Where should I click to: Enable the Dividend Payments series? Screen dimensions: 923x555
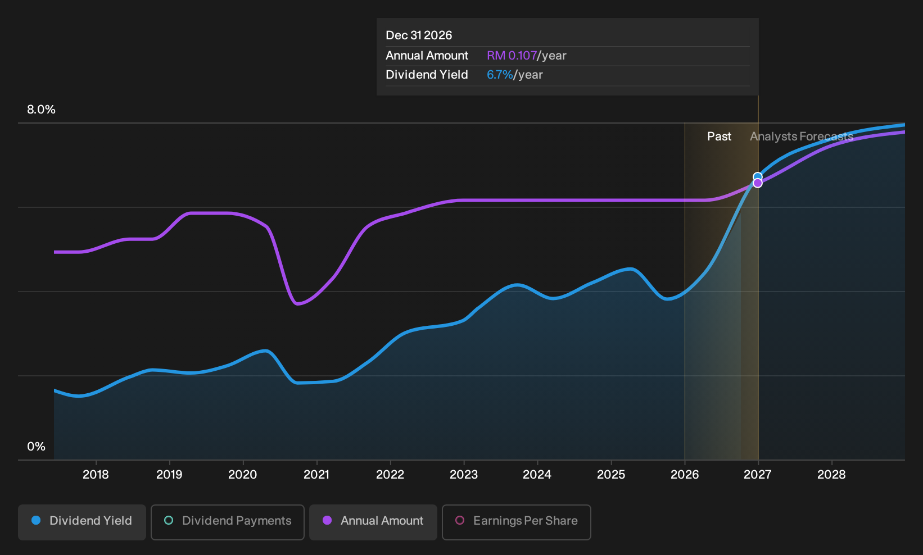click(228, 522)
